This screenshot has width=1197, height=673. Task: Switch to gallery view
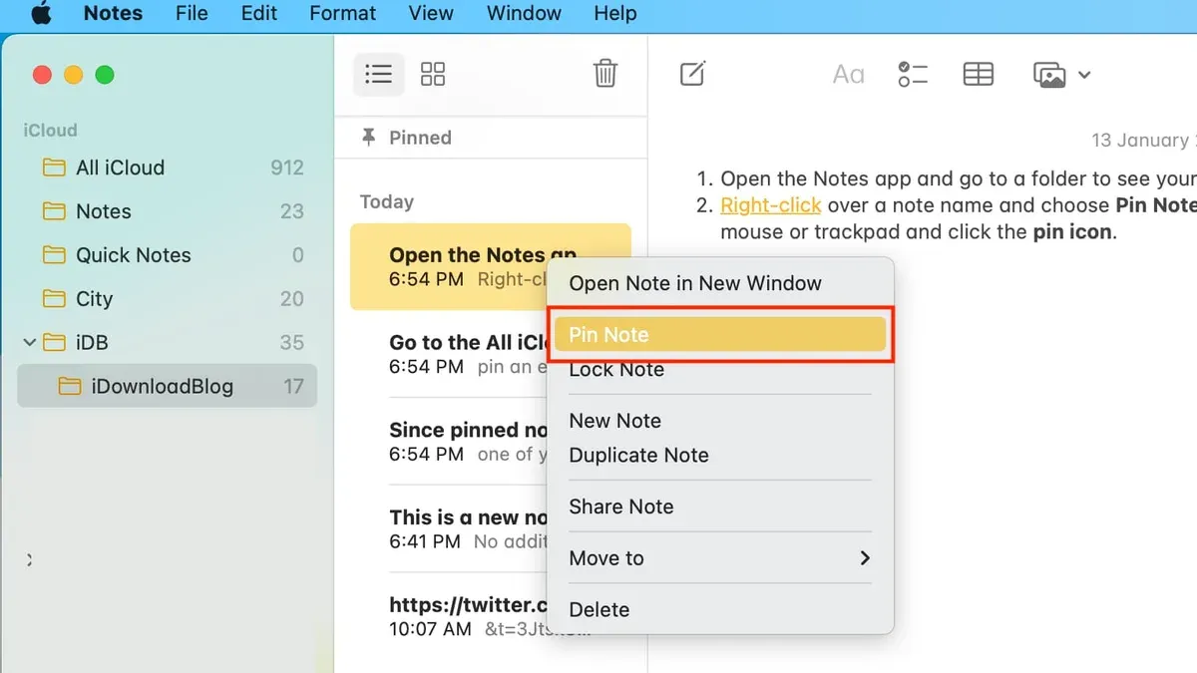[433, 74]
